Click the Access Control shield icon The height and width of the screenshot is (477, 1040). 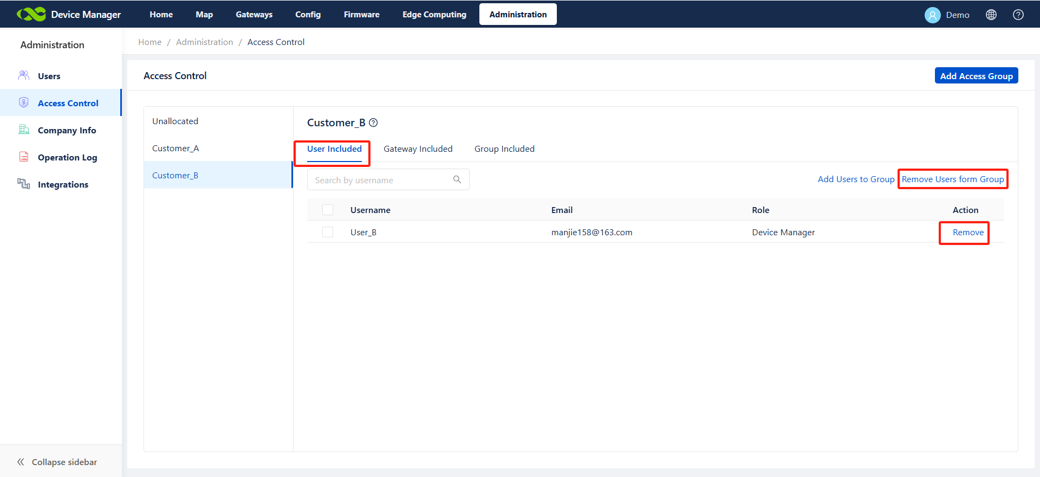click(x=24, y=102)
